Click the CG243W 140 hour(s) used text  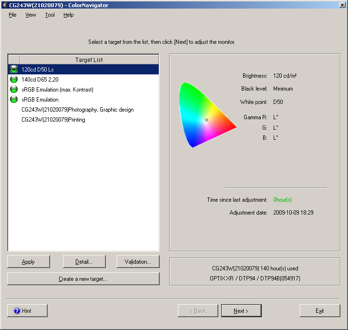click(255, 268)
